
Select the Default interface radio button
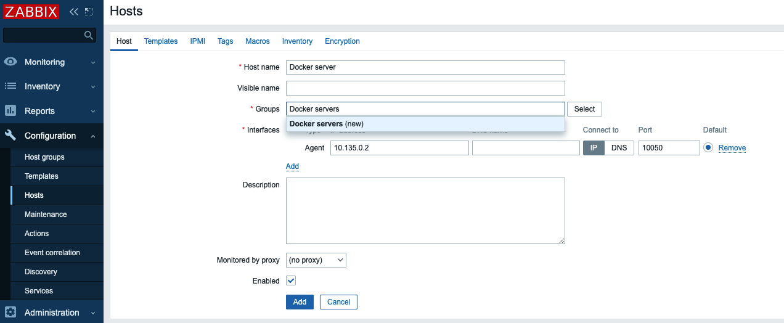pyautogui.click(x=708, y=148)
